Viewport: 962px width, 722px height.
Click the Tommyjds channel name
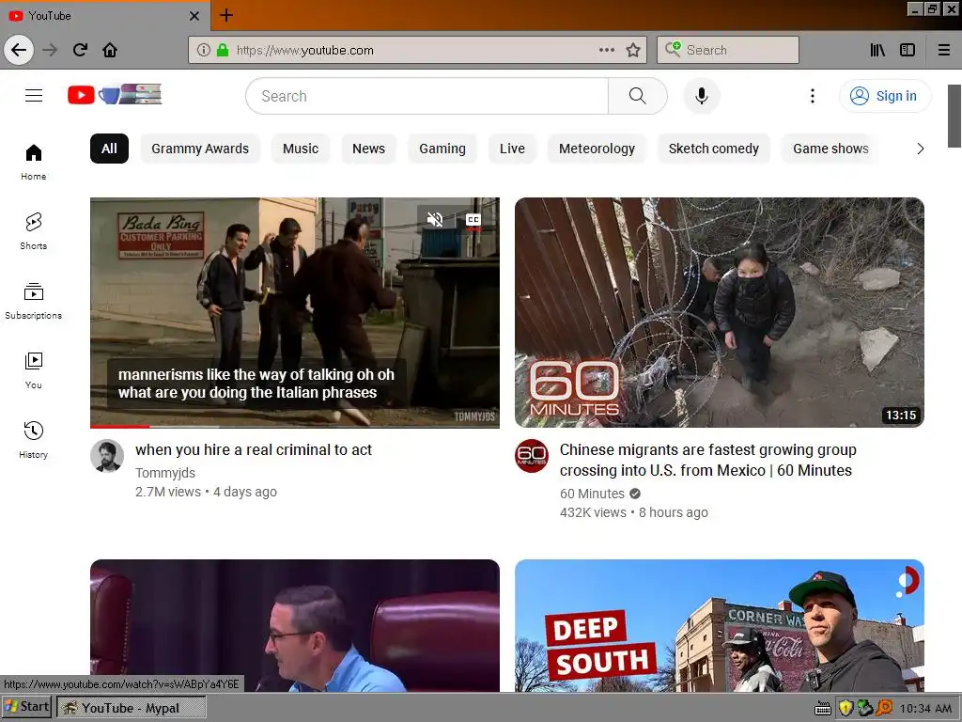click(x=165, y=473)
